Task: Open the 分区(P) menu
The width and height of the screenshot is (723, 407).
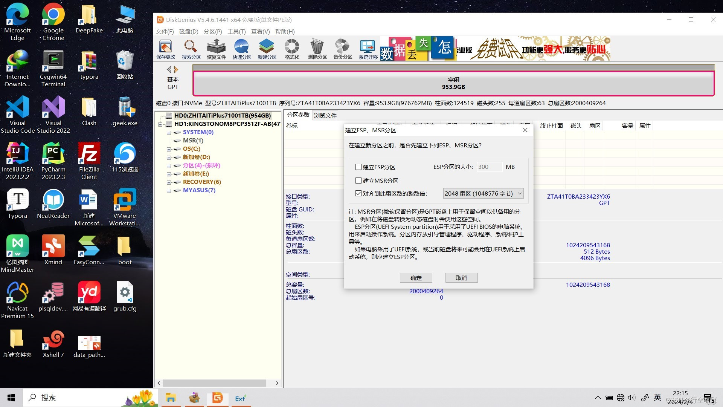Action: pyautogui.click(x=212, y=32)
